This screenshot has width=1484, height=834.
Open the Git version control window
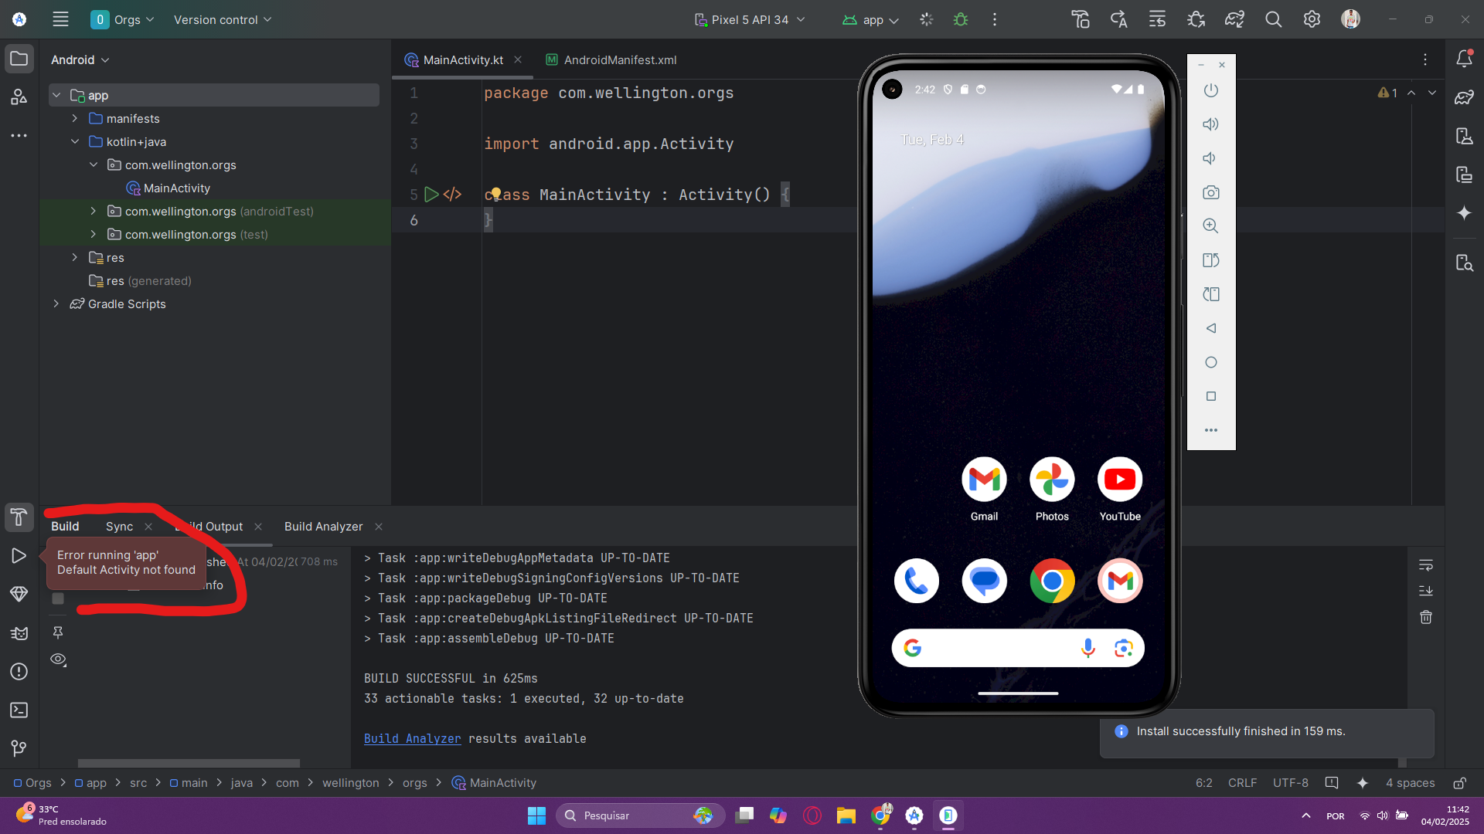pos(19,748)
